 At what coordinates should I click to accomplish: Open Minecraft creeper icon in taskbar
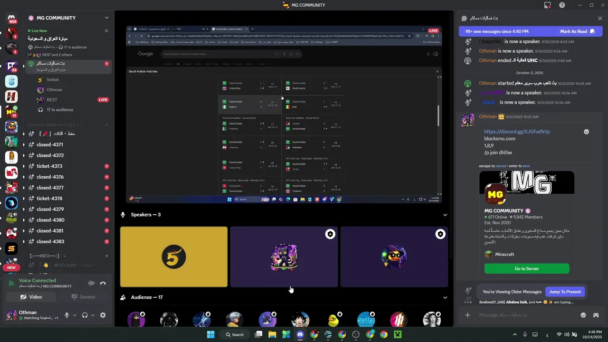[x=398, y=334]
